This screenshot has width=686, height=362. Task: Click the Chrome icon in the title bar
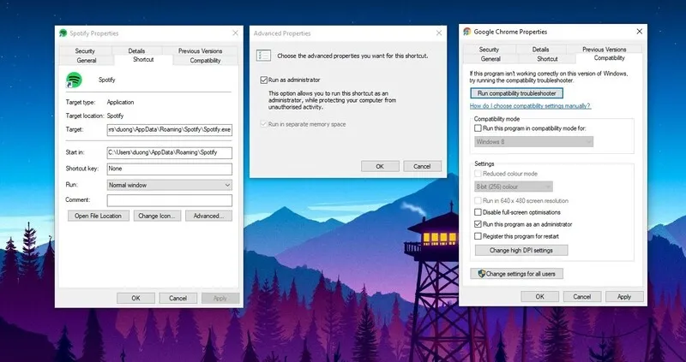(x=467, y=32)
